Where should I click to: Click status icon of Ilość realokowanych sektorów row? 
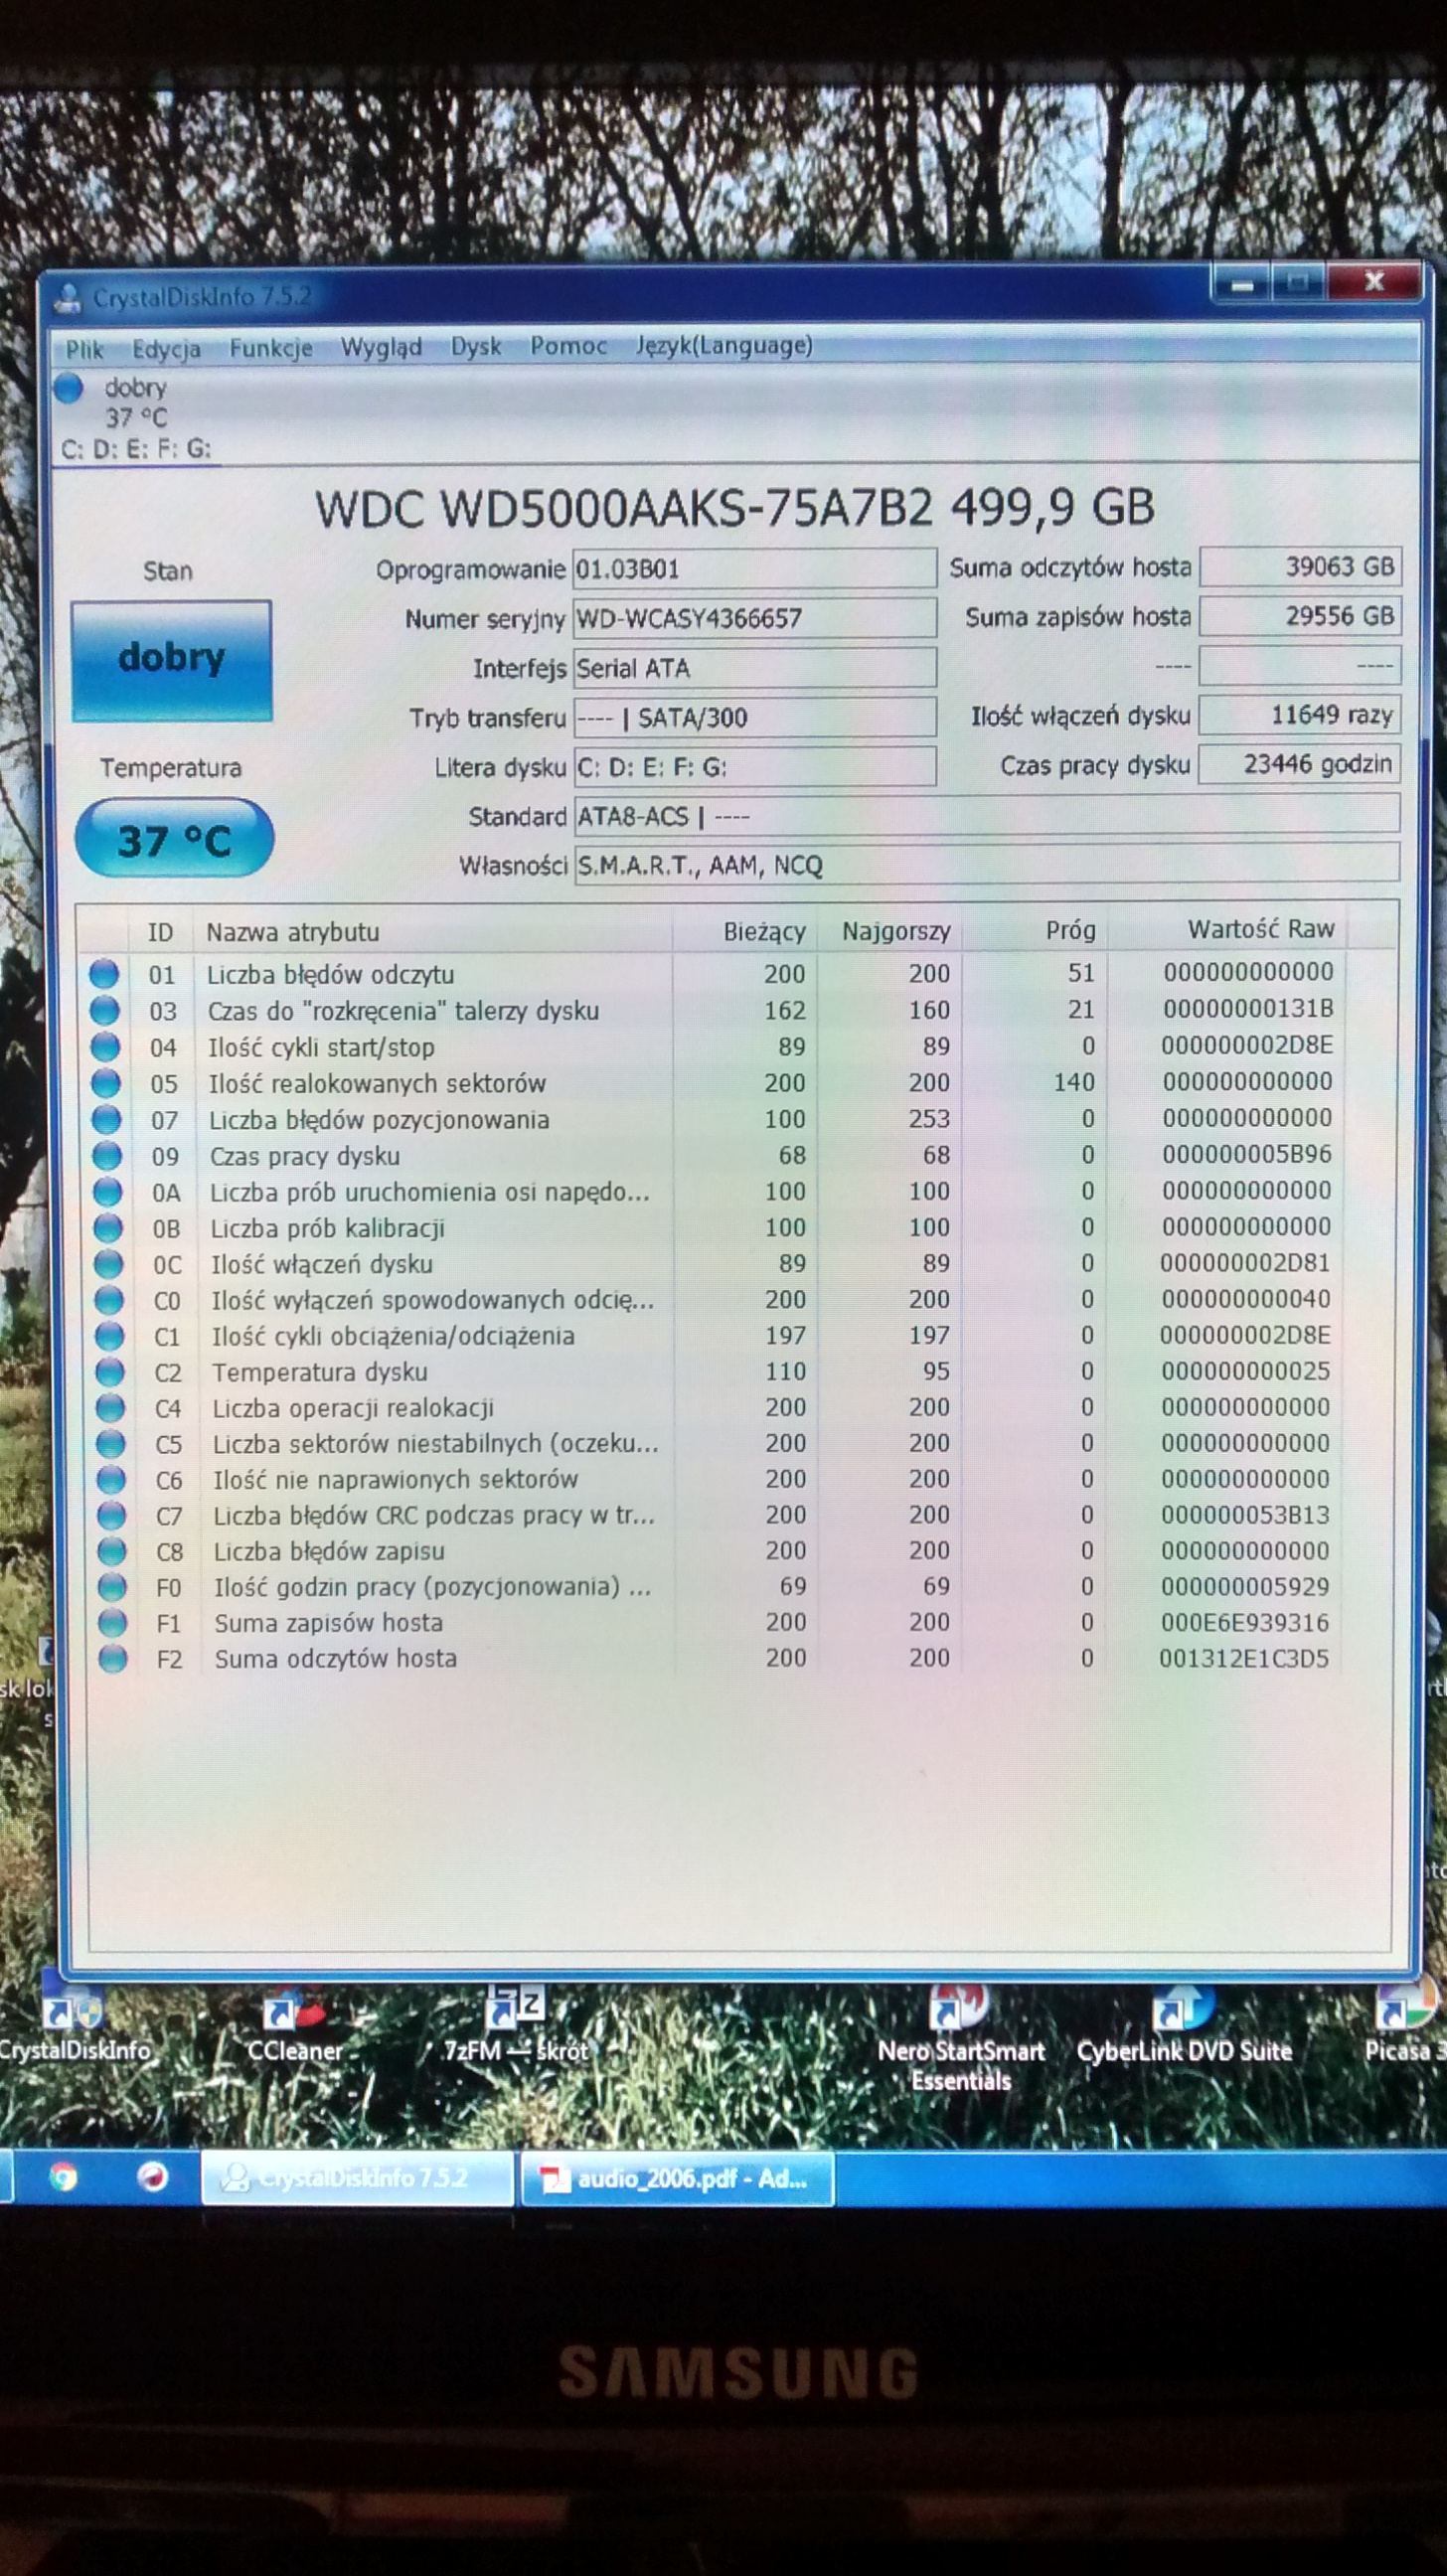tap(105, 1083)
